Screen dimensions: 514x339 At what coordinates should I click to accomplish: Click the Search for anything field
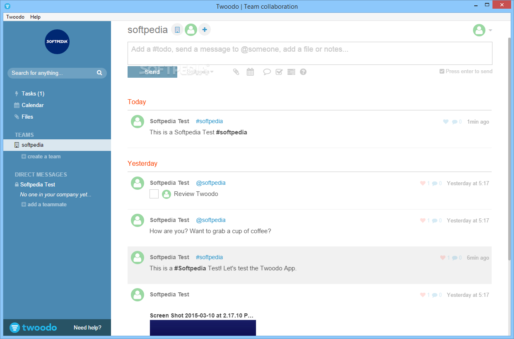(57, 73)
